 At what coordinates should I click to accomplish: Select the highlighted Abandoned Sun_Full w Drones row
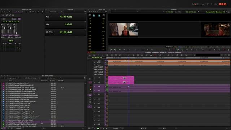coord(43,122)
